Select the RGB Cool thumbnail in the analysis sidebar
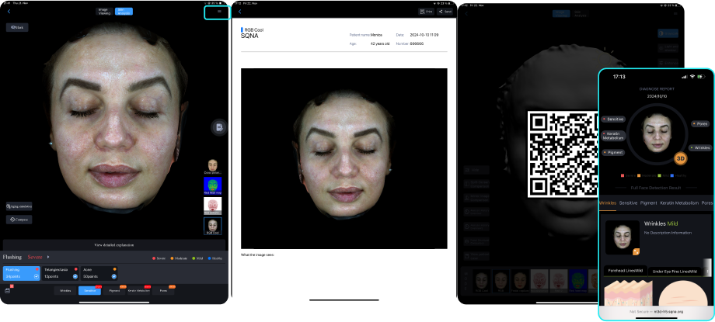Viewport: 715px width, 322px height. (212, 226)
